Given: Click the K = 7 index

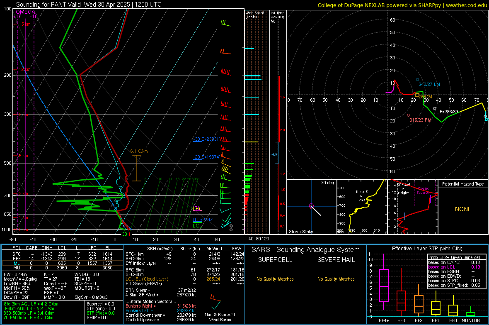Looking at the screenshot, I should coord(48,274).
